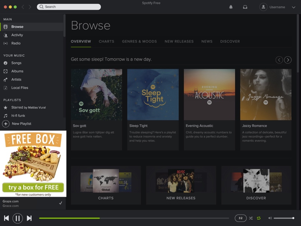Open Radio in the sidebar
The image size is (301, 226).
tap(16, 43)
